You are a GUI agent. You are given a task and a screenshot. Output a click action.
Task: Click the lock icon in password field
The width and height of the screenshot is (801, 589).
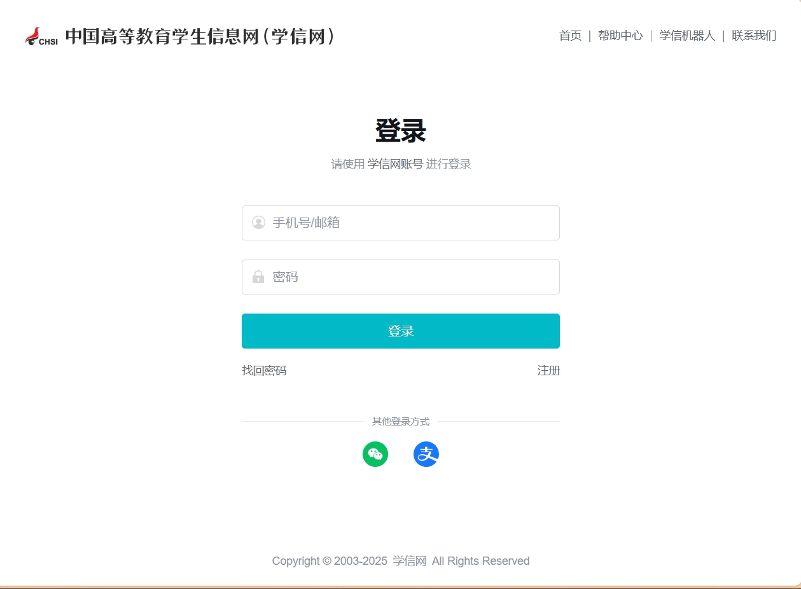tap(258, 277)
